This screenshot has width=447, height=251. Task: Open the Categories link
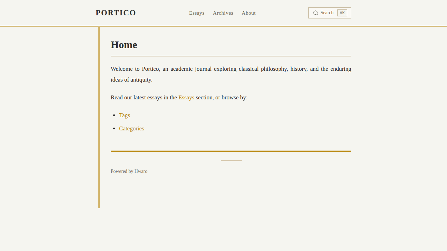pos(131,129)
